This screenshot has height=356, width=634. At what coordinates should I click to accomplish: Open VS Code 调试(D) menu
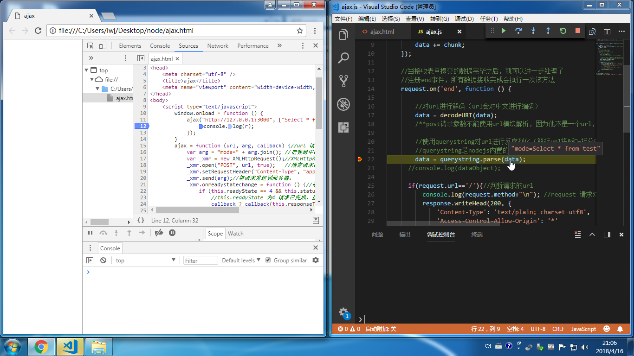464,19
